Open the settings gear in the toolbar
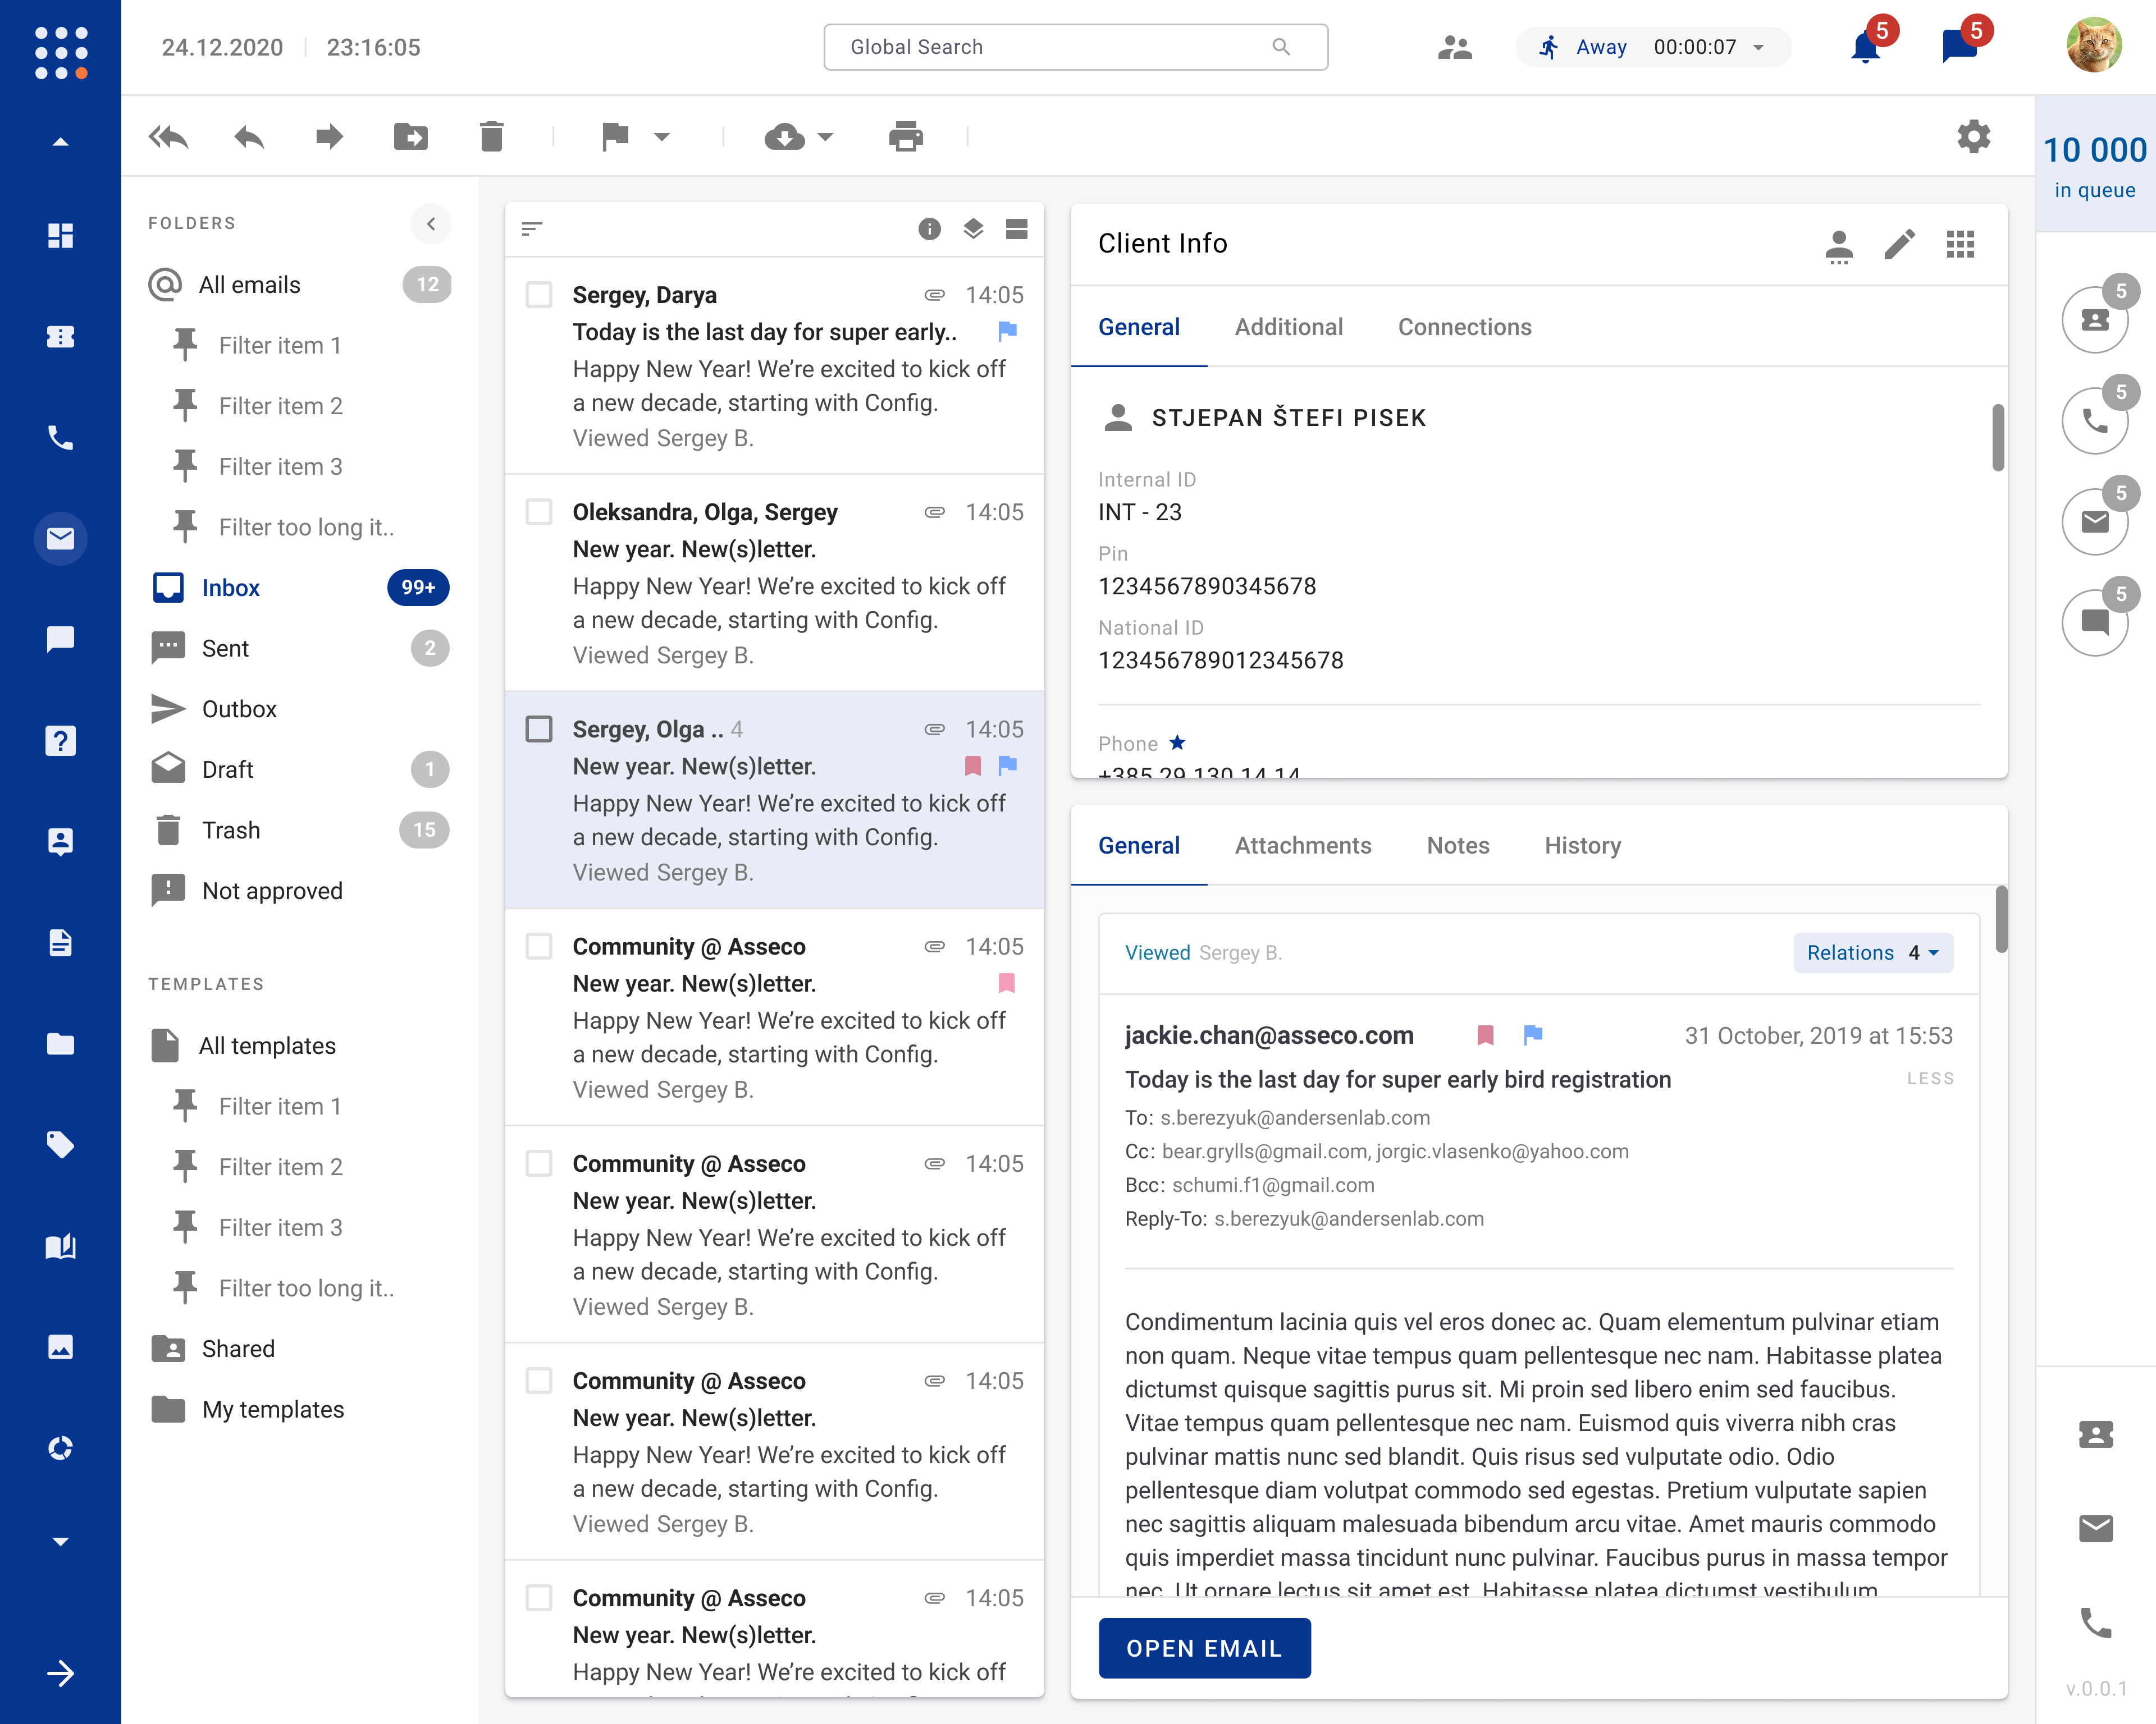The image size is (2156, 1724). pyautogui.click(x=1973, y=137)
